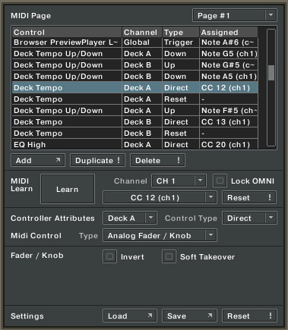The image size is (288, 330).
Task: Select Deck Tempo Deck B Direct row
Action: coord(135,121)
